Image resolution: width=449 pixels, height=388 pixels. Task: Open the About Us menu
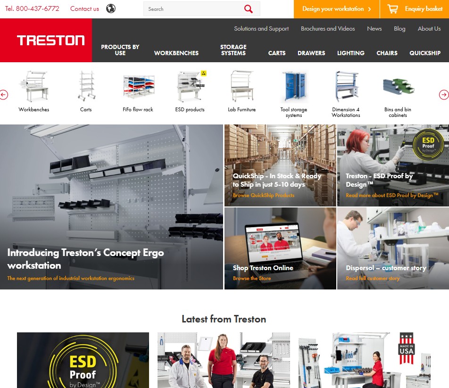click(x=429, y=29)
